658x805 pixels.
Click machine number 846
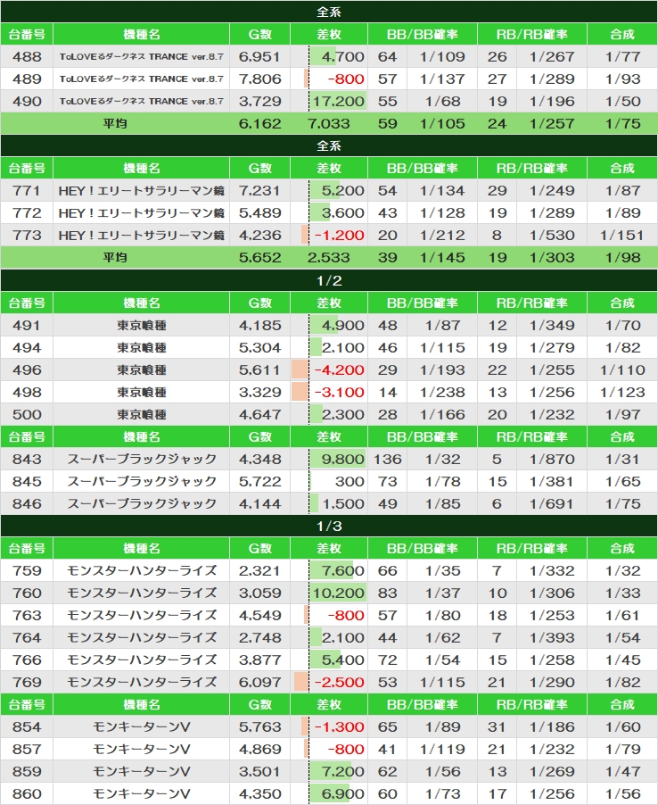click(27, 503)
